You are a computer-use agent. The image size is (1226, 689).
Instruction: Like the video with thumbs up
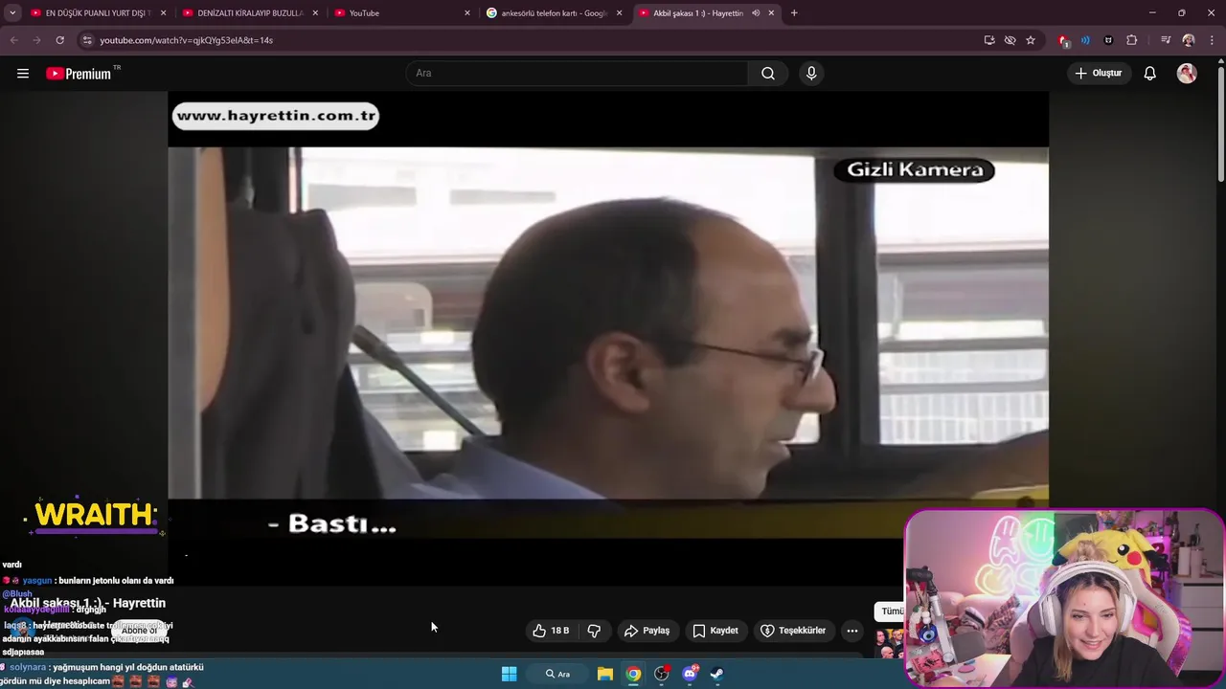pos(551,631)
